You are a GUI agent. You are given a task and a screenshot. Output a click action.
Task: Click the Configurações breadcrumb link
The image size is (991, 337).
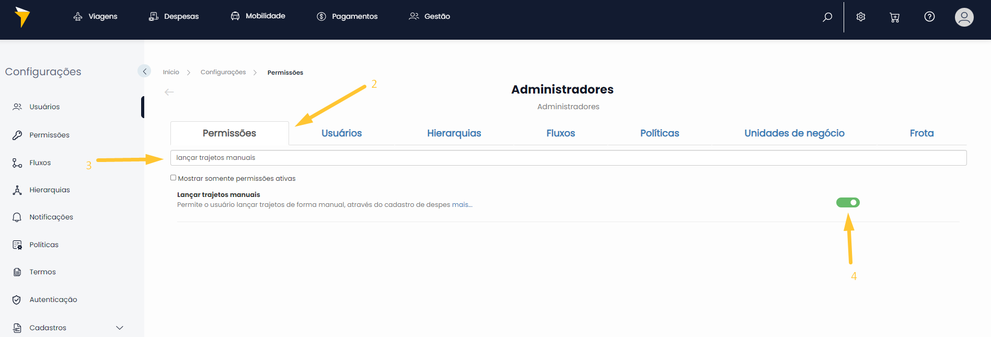(x=223, y=72)
